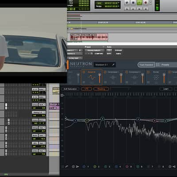177x177 pixels.
Task: Click the Go to End transport button
Action: tap(146, 9)
